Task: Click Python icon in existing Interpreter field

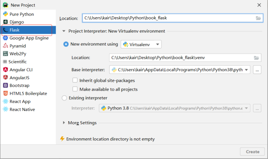Action: pyautogui.click(x=104, y=108)
